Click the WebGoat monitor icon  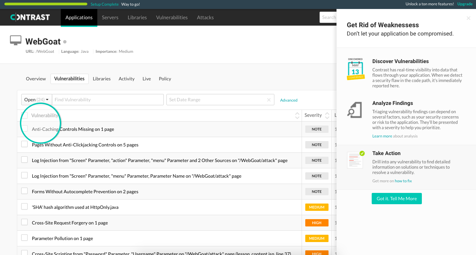point(16,41)
